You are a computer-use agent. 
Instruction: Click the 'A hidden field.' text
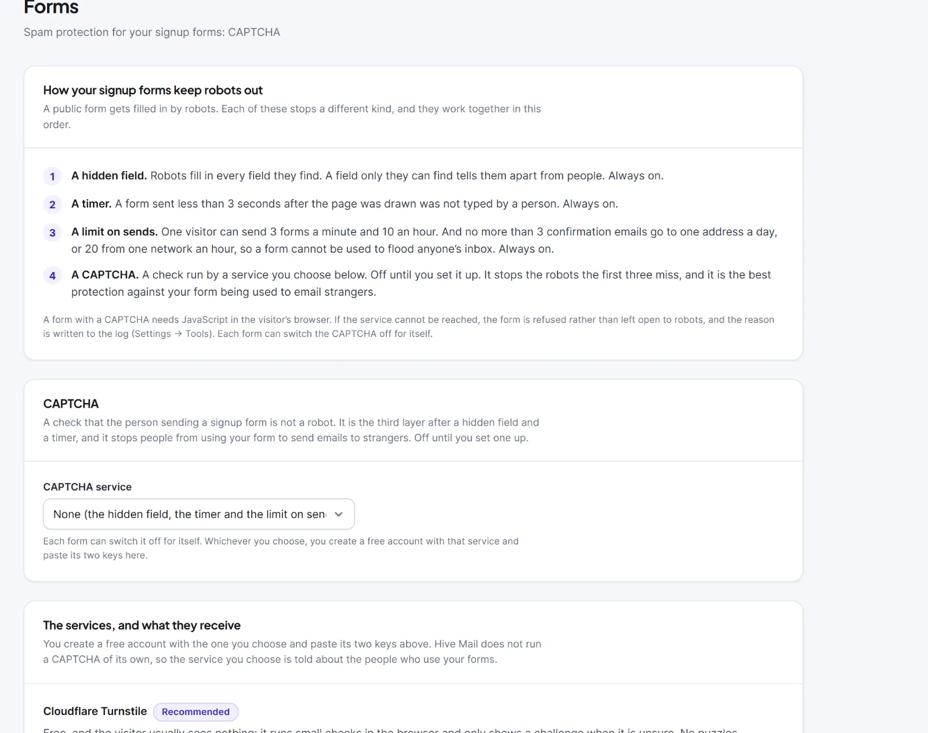tap(109, 176)
